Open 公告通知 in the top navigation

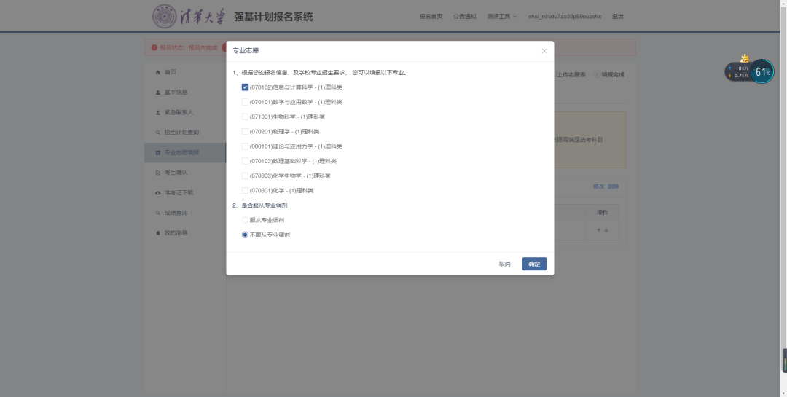coord(465,17)
